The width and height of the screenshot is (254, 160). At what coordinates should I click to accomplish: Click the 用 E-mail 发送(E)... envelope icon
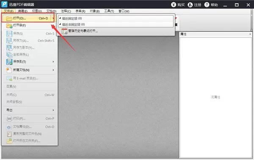click(x=9, y=78)
